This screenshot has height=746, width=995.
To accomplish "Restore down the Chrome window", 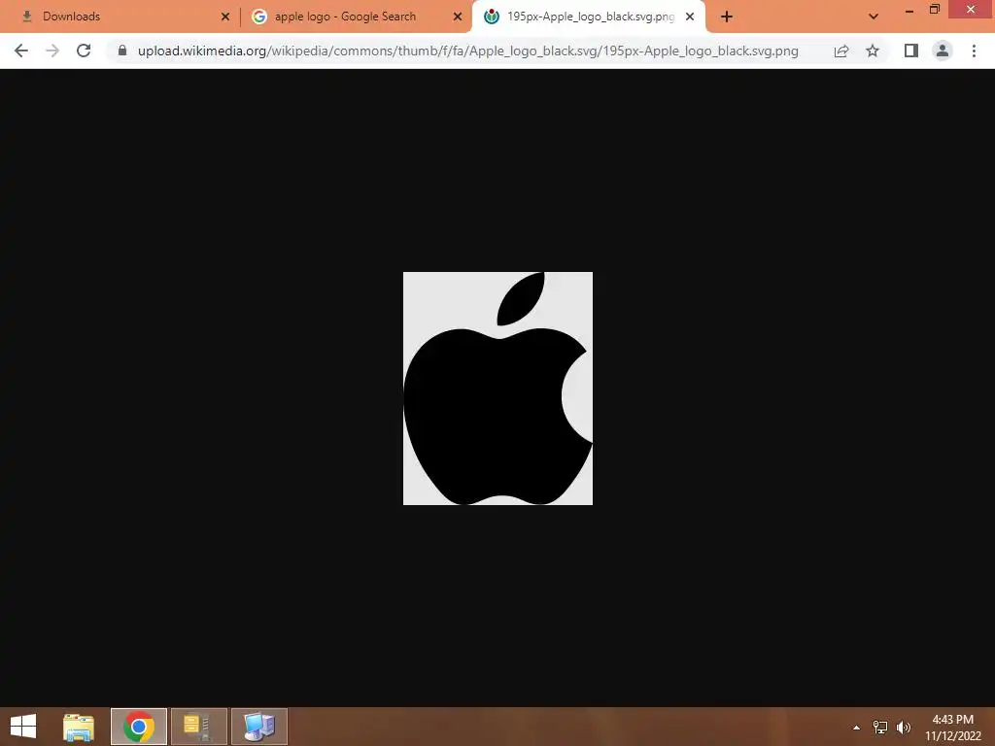I will [x=935, y=10].
